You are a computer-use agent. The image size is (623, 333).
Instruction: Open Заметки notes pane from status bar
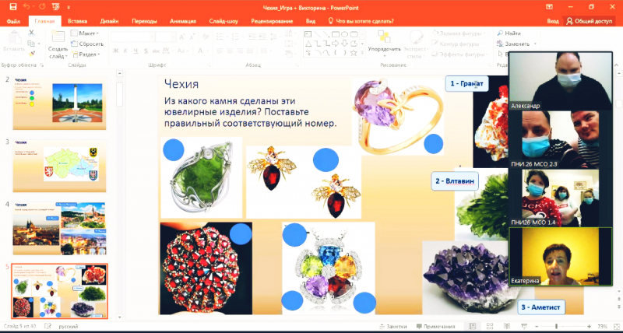[x=395, y=326]
